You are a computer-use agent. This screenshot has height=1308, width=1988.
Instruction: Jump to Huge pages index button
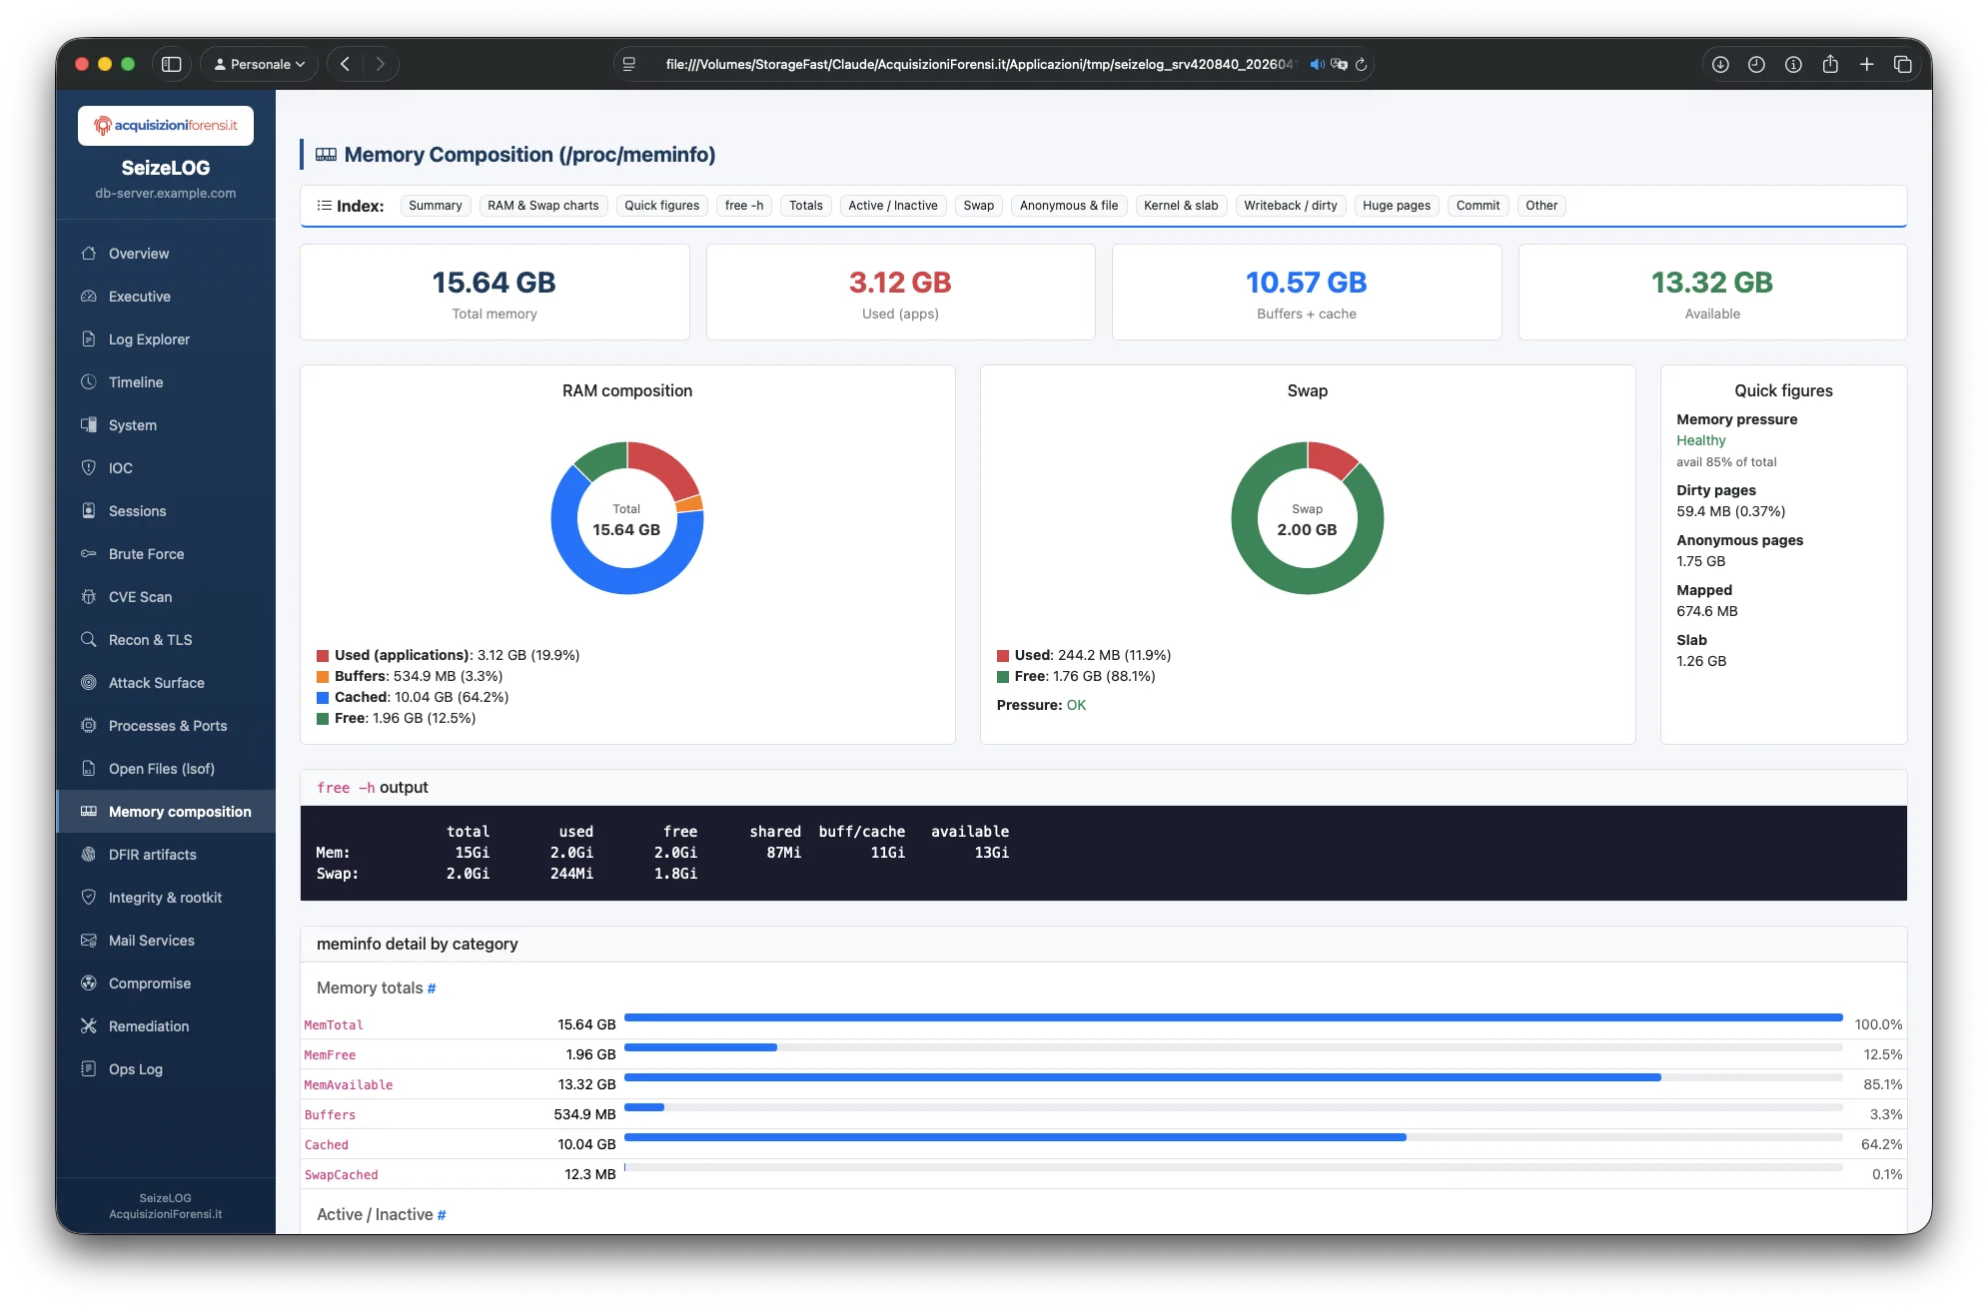1396,206
